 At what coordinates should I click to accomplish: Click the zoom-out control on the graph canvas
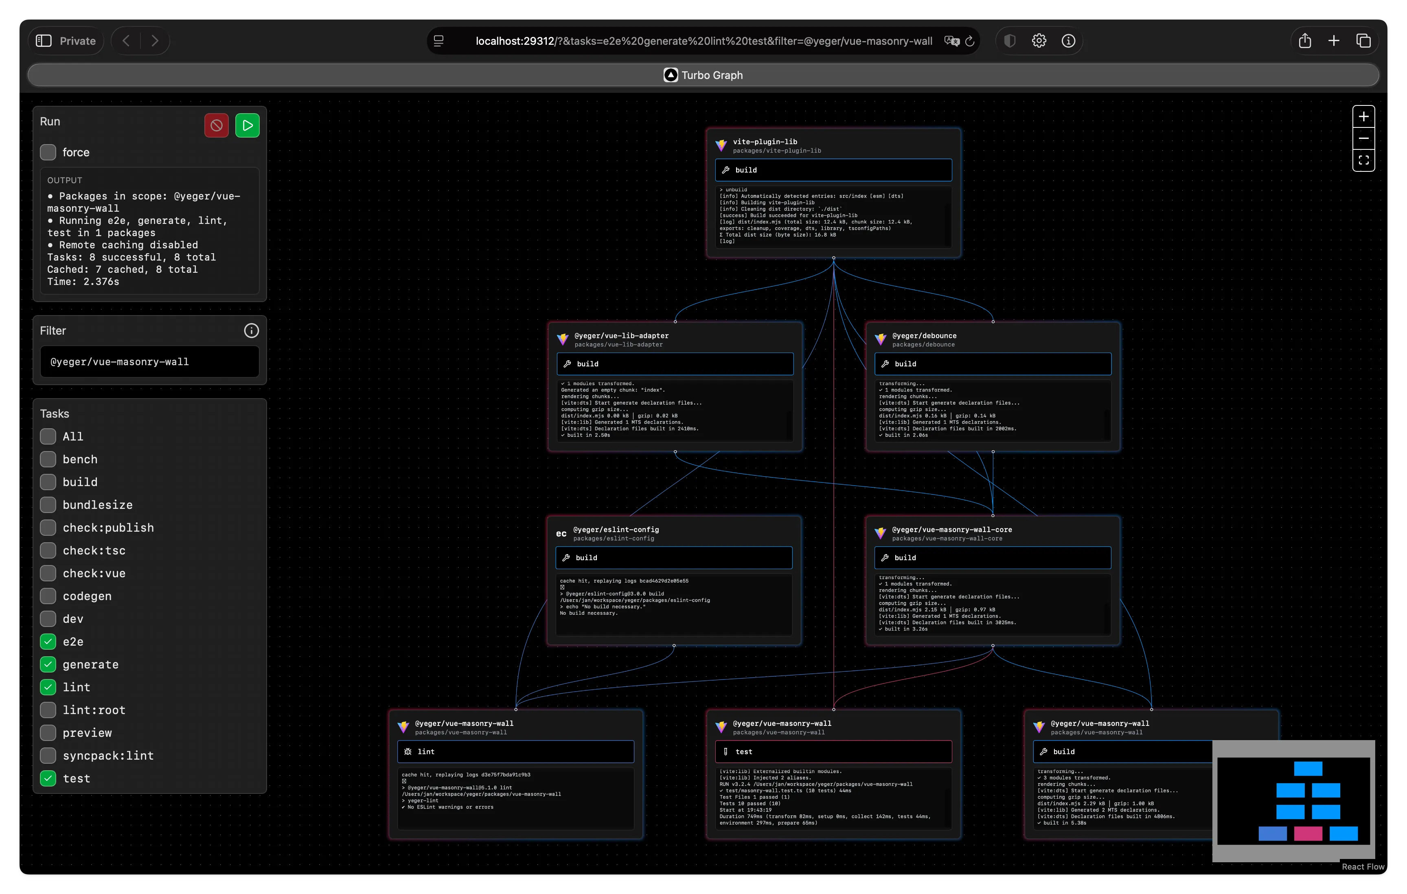pos(1364,138)
